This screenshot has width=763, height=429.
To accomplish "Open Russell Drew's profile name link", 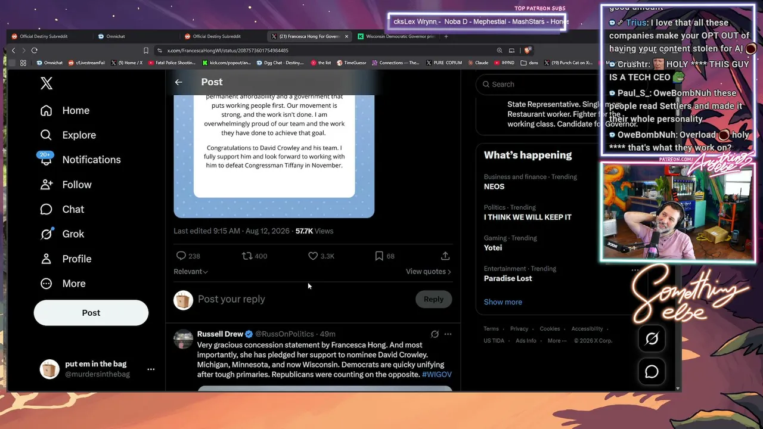I will coord(220,334).
